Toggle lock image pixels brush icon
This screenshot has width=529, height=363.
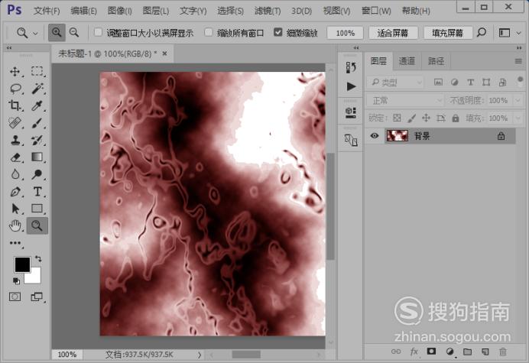tap(411, 118)
